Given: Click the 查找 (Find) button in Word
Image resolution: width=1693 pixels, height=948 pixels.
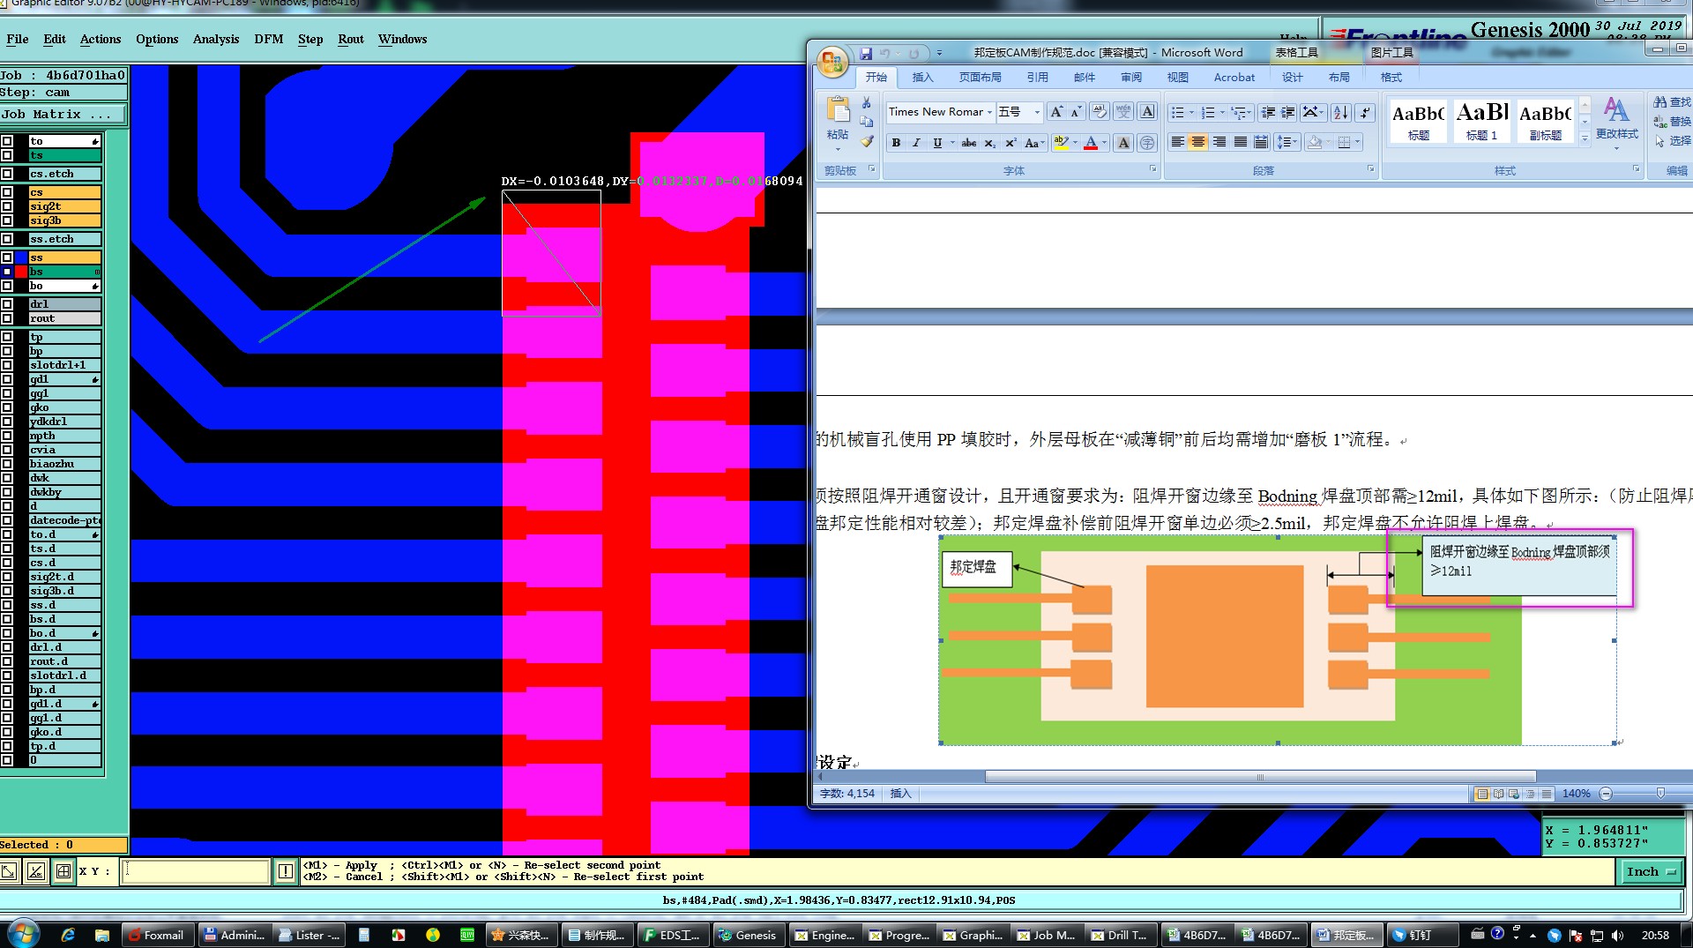Looking at the screenshot, I should click(x=1672, y=102).
